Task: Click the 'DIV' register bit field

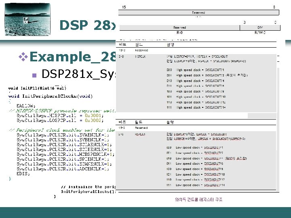Action: point(260,27)
